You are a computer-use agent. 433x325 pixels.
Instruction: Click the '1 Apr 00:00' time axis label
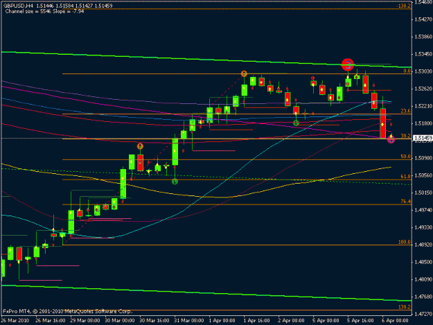coord(222,321)
